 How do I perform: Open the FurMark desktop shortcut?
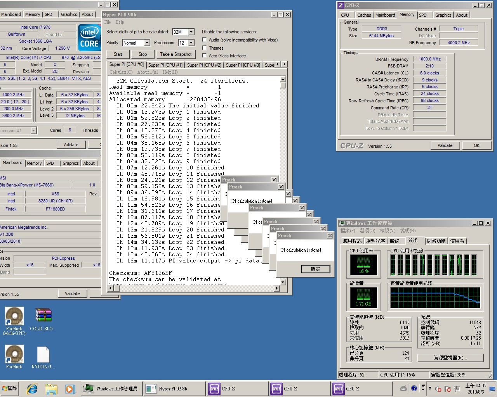pos(14,357)
